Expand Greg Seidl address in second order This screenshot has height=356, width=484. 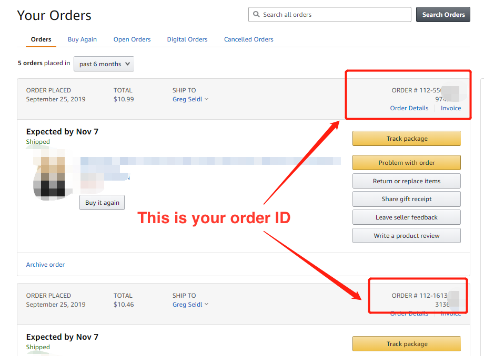[190, 304]
